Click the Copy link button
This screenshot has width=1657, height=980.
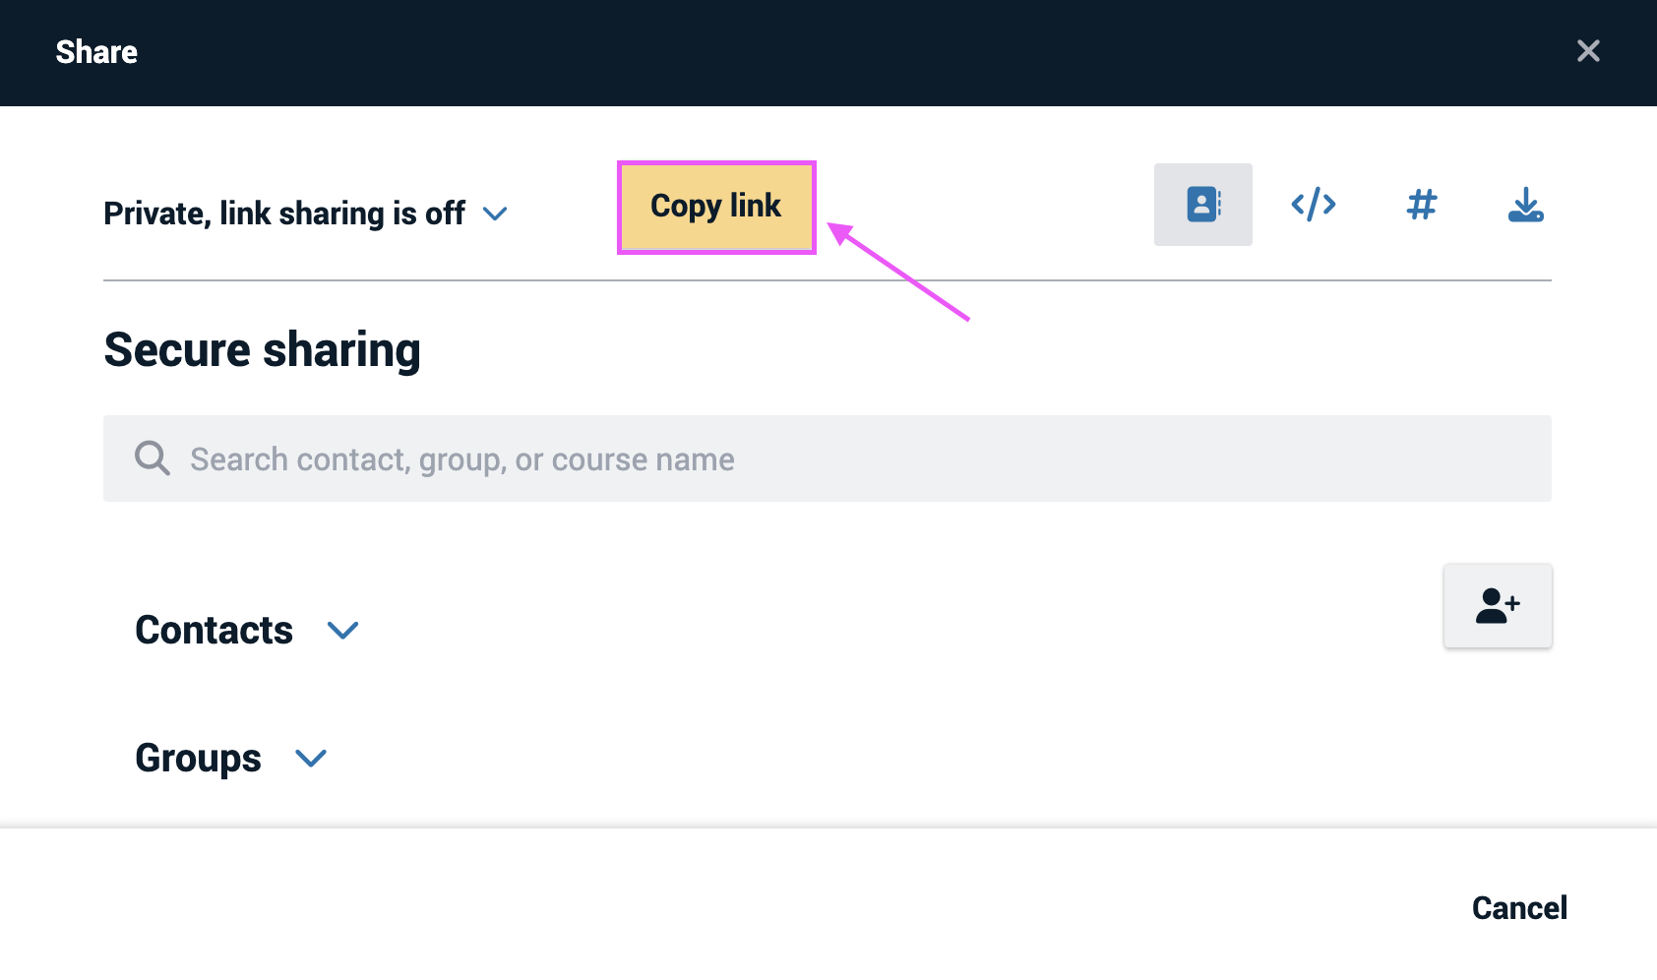point(716,208)
